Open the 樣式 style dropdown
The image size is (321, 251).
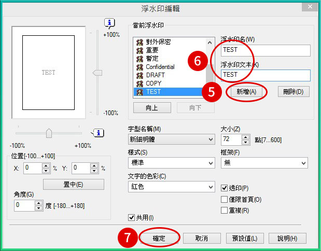coord(172,163)
